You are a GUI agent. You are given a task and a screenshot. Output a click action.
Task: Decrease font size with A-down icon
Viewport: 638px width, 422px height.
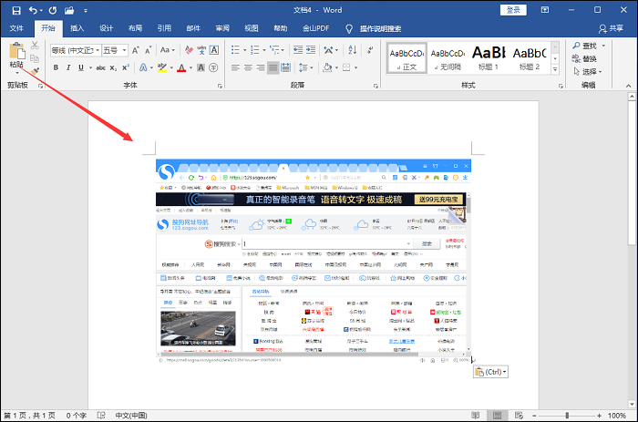tap(148, 50)
